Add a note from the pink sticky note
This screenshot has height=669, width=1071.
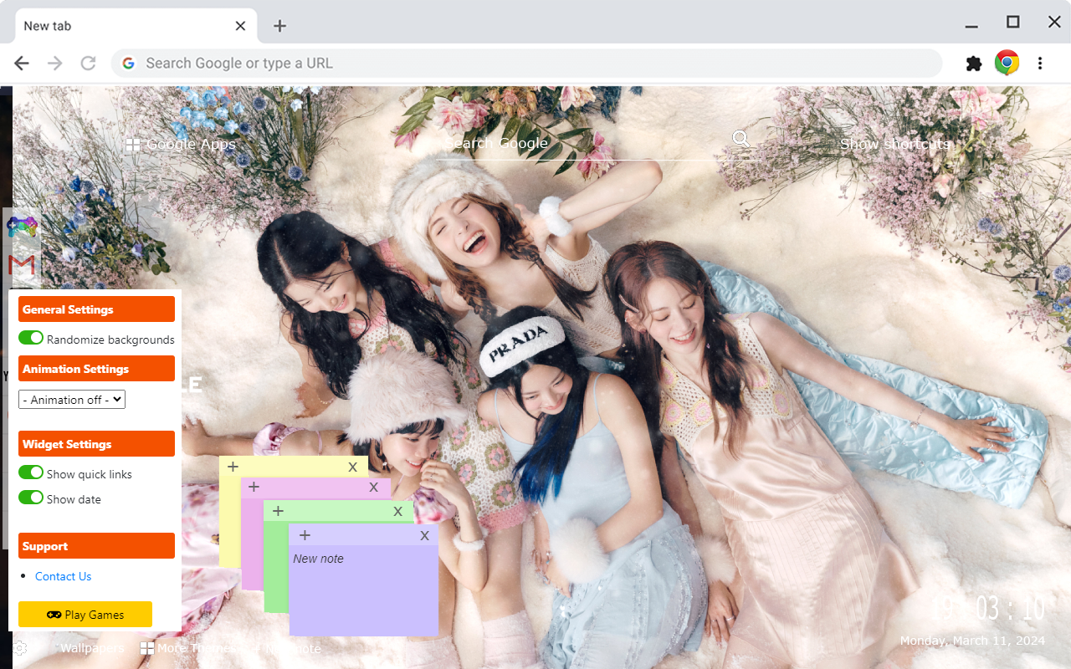point(254,487)
